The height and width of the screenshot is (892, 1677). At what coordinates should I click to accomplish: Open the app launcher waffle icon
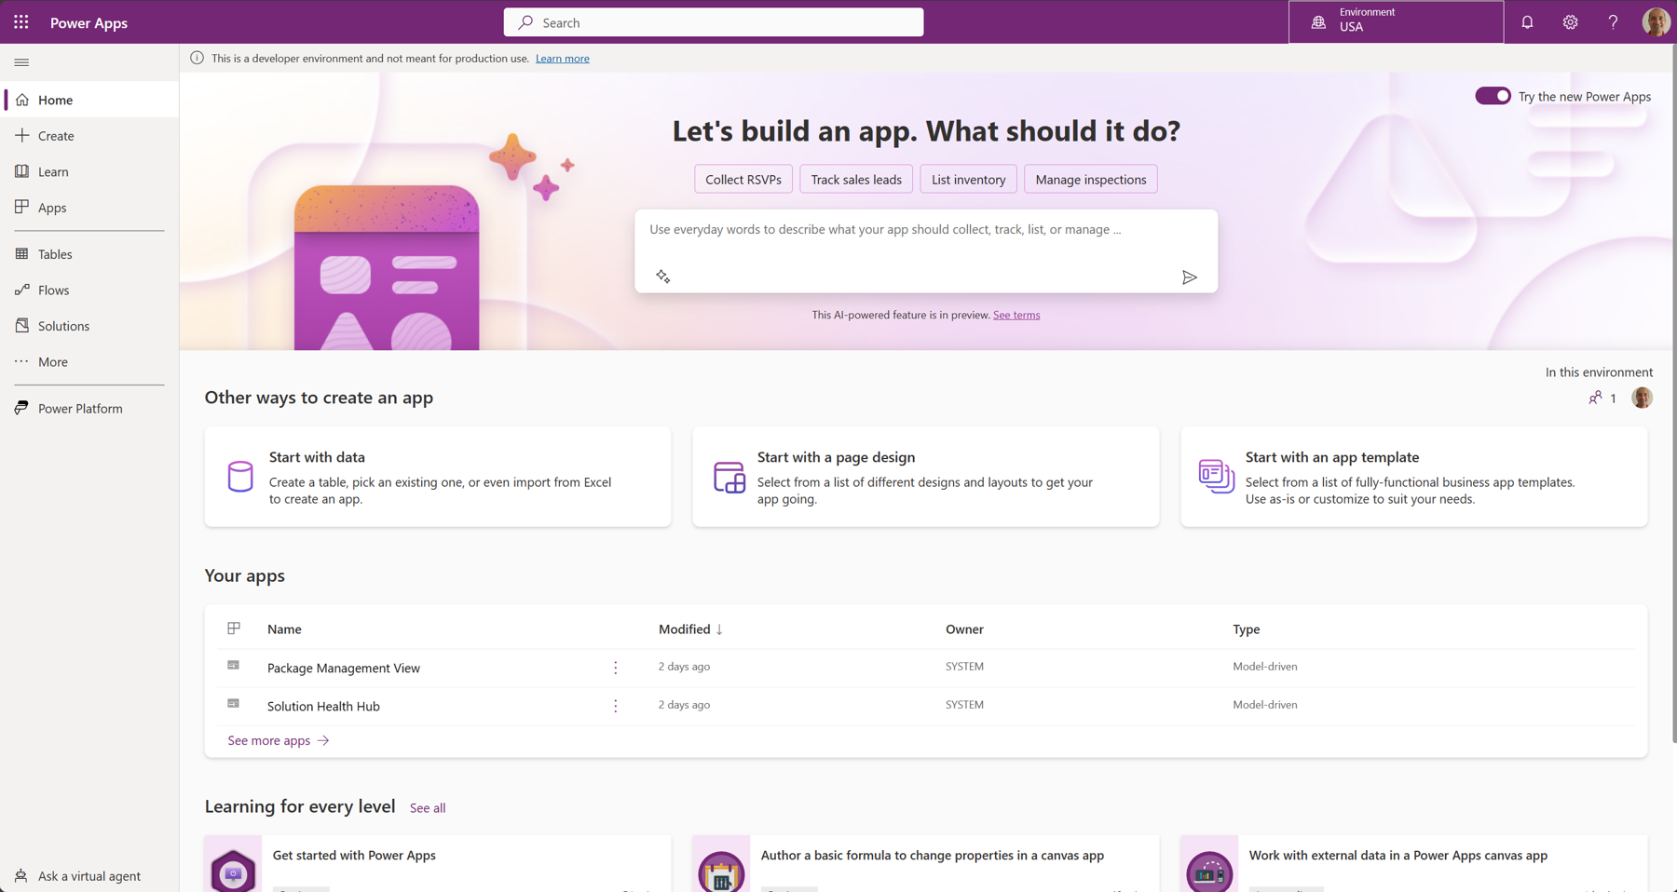point(20,22)
